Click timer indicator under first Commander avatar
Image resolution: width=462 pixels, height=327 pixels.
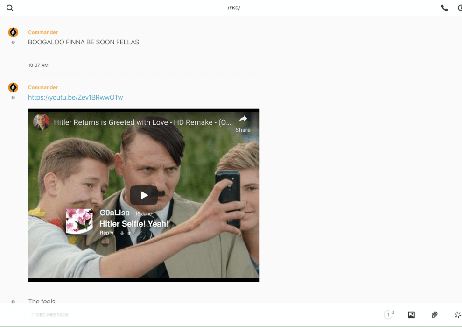click(13, 43)
